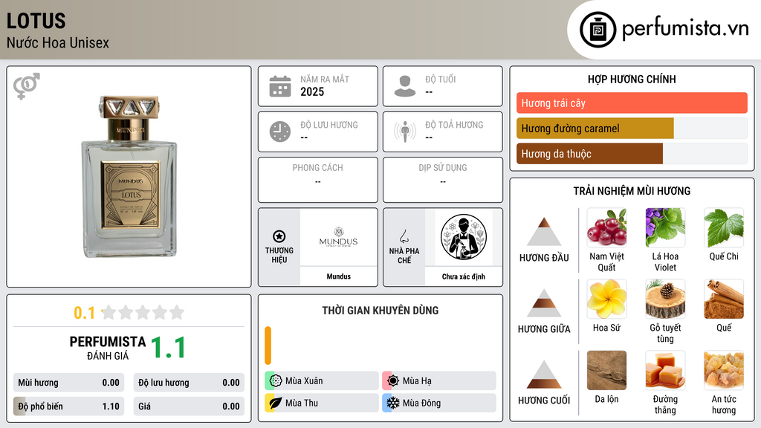Click the unisex gender symbol icon
The width and height of the screenshot is (761, 428).
click(x=27, y=86)
